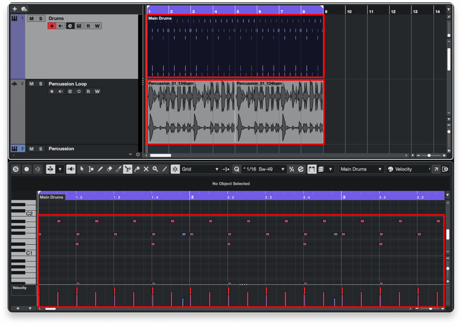Select the Object Selection arrow tool
The image size is (462, 325).
tap(82, 169)
